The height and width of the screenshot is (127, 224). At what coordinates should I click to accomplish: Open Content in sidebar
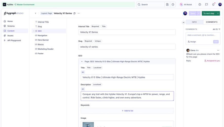click(15, 31)
